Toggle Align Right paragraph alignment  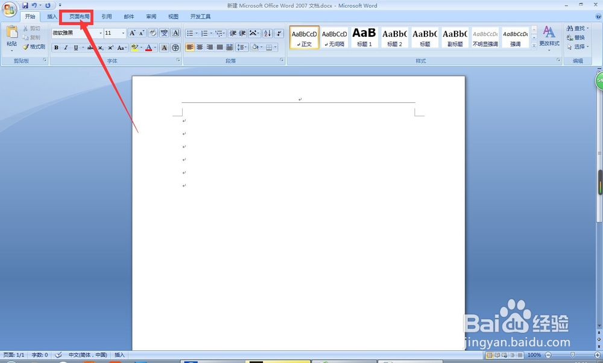pos(210,47)
